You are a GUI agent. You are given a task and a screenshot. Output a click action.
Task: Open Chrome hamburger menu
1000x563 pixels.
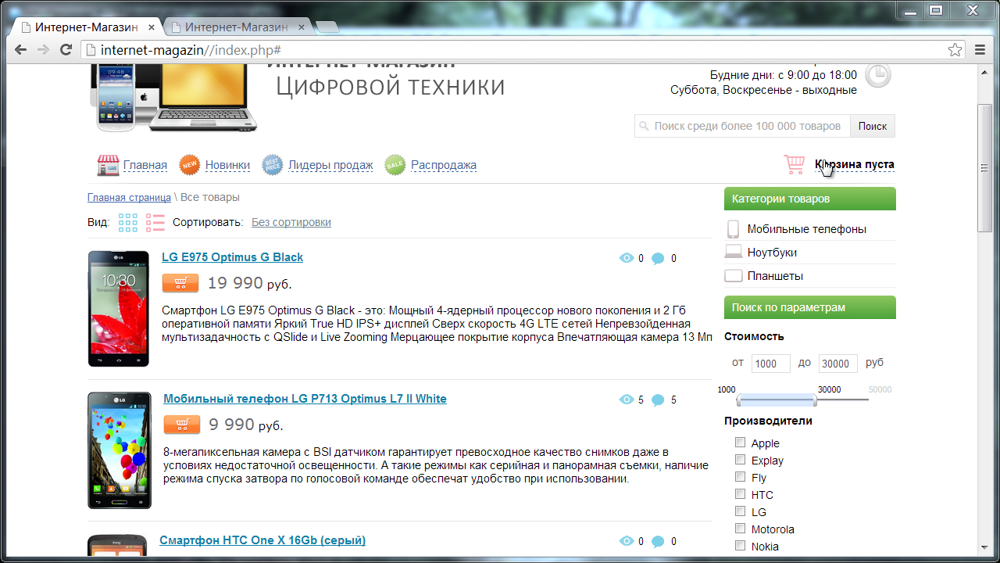click(x=980, y=50)
